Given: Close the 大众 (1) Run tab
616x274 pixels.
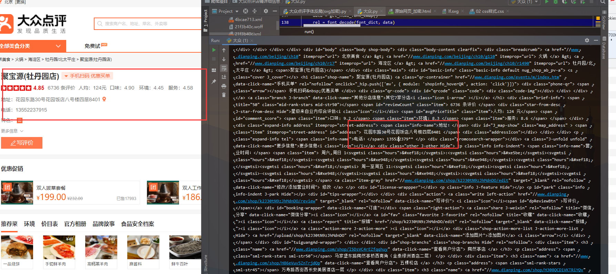Looking at the screenshot, I should click(x=252, y=41).
